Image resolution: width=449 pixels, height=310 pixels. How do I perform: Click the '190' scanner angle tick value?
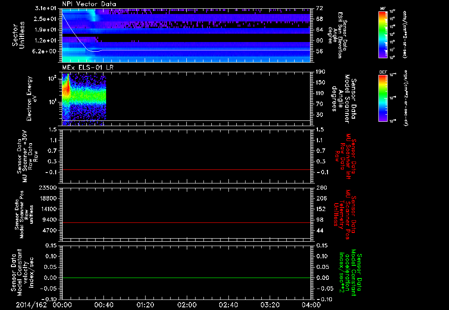click(x=321, y=72)
